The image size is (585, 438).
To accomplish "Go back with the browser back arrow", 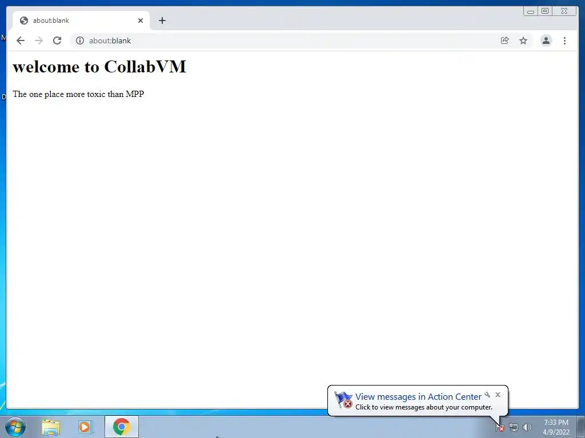I will pyautogui.click(x=21, y=40).
